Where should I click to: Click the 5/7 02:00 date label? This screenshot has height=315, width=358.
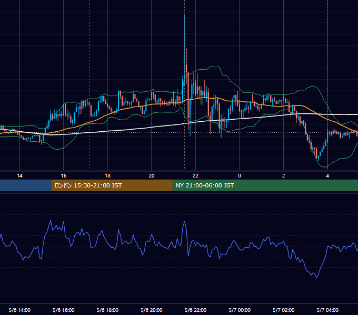click(284, 310)
